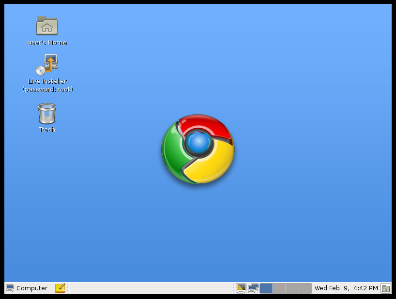Click the dotted panel grip beside the notes icon
This screenshot has height=299, width=396.
(x=68, y=288)
